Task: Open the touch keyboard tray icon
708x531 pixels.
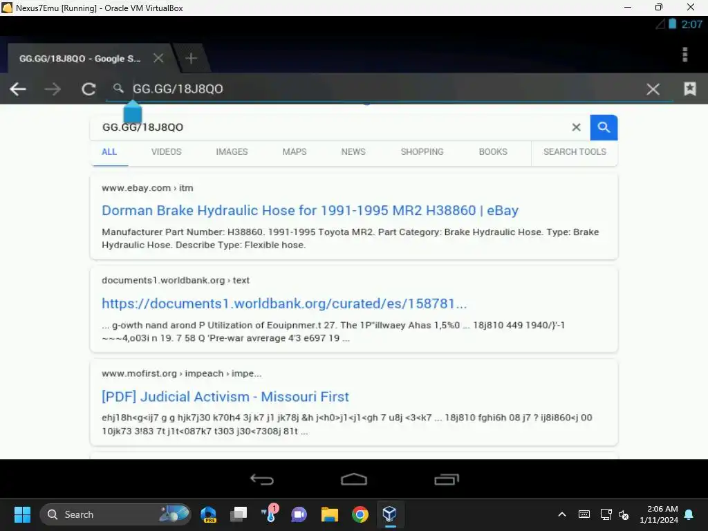Action: click(584, 514)
